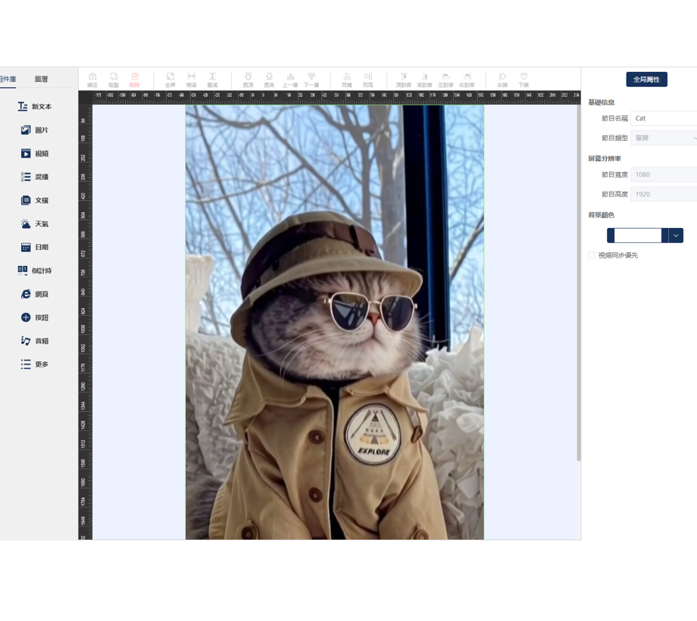This screenshot has width=697, height=621.
Task: Click the 全局屬性 button
Action: 646,80
